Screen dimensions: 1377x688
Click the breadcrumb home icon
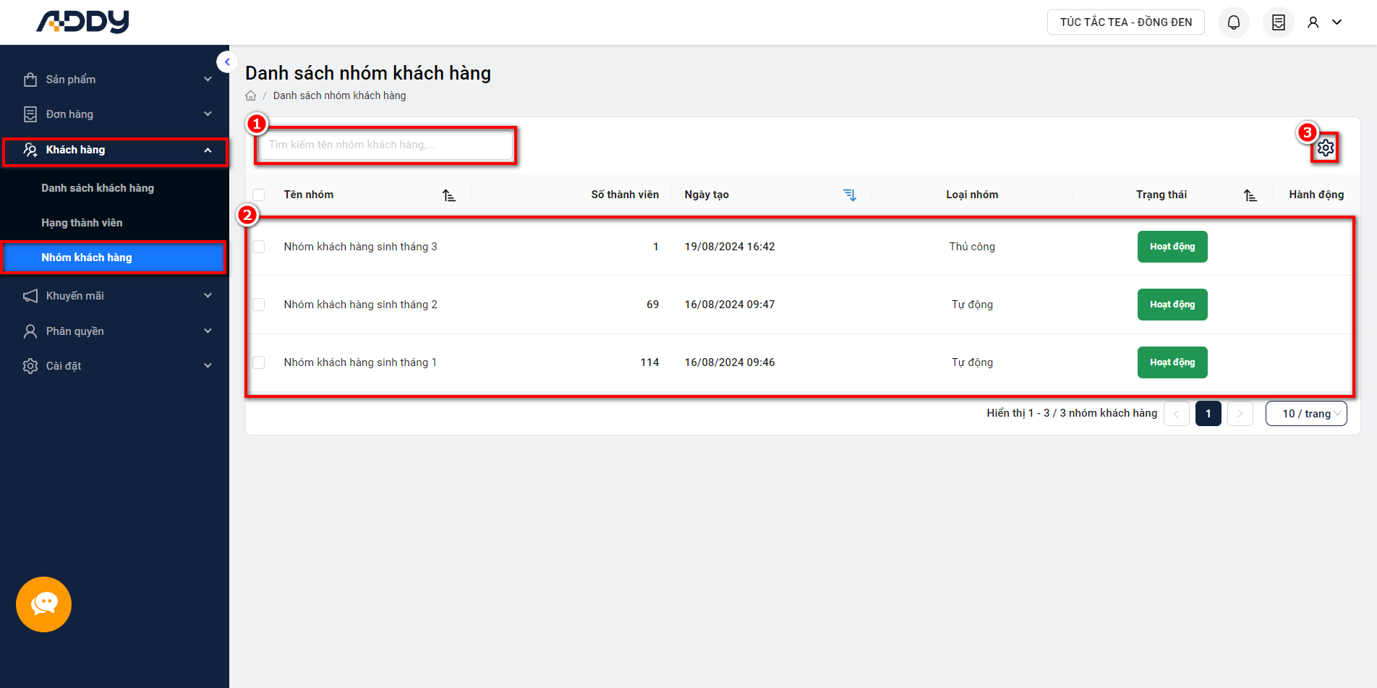click(251, 95)
